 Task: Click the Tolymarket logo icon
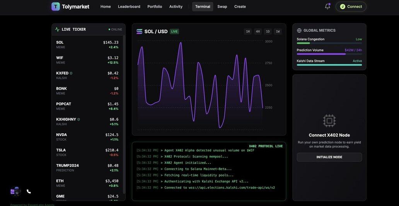56,7
